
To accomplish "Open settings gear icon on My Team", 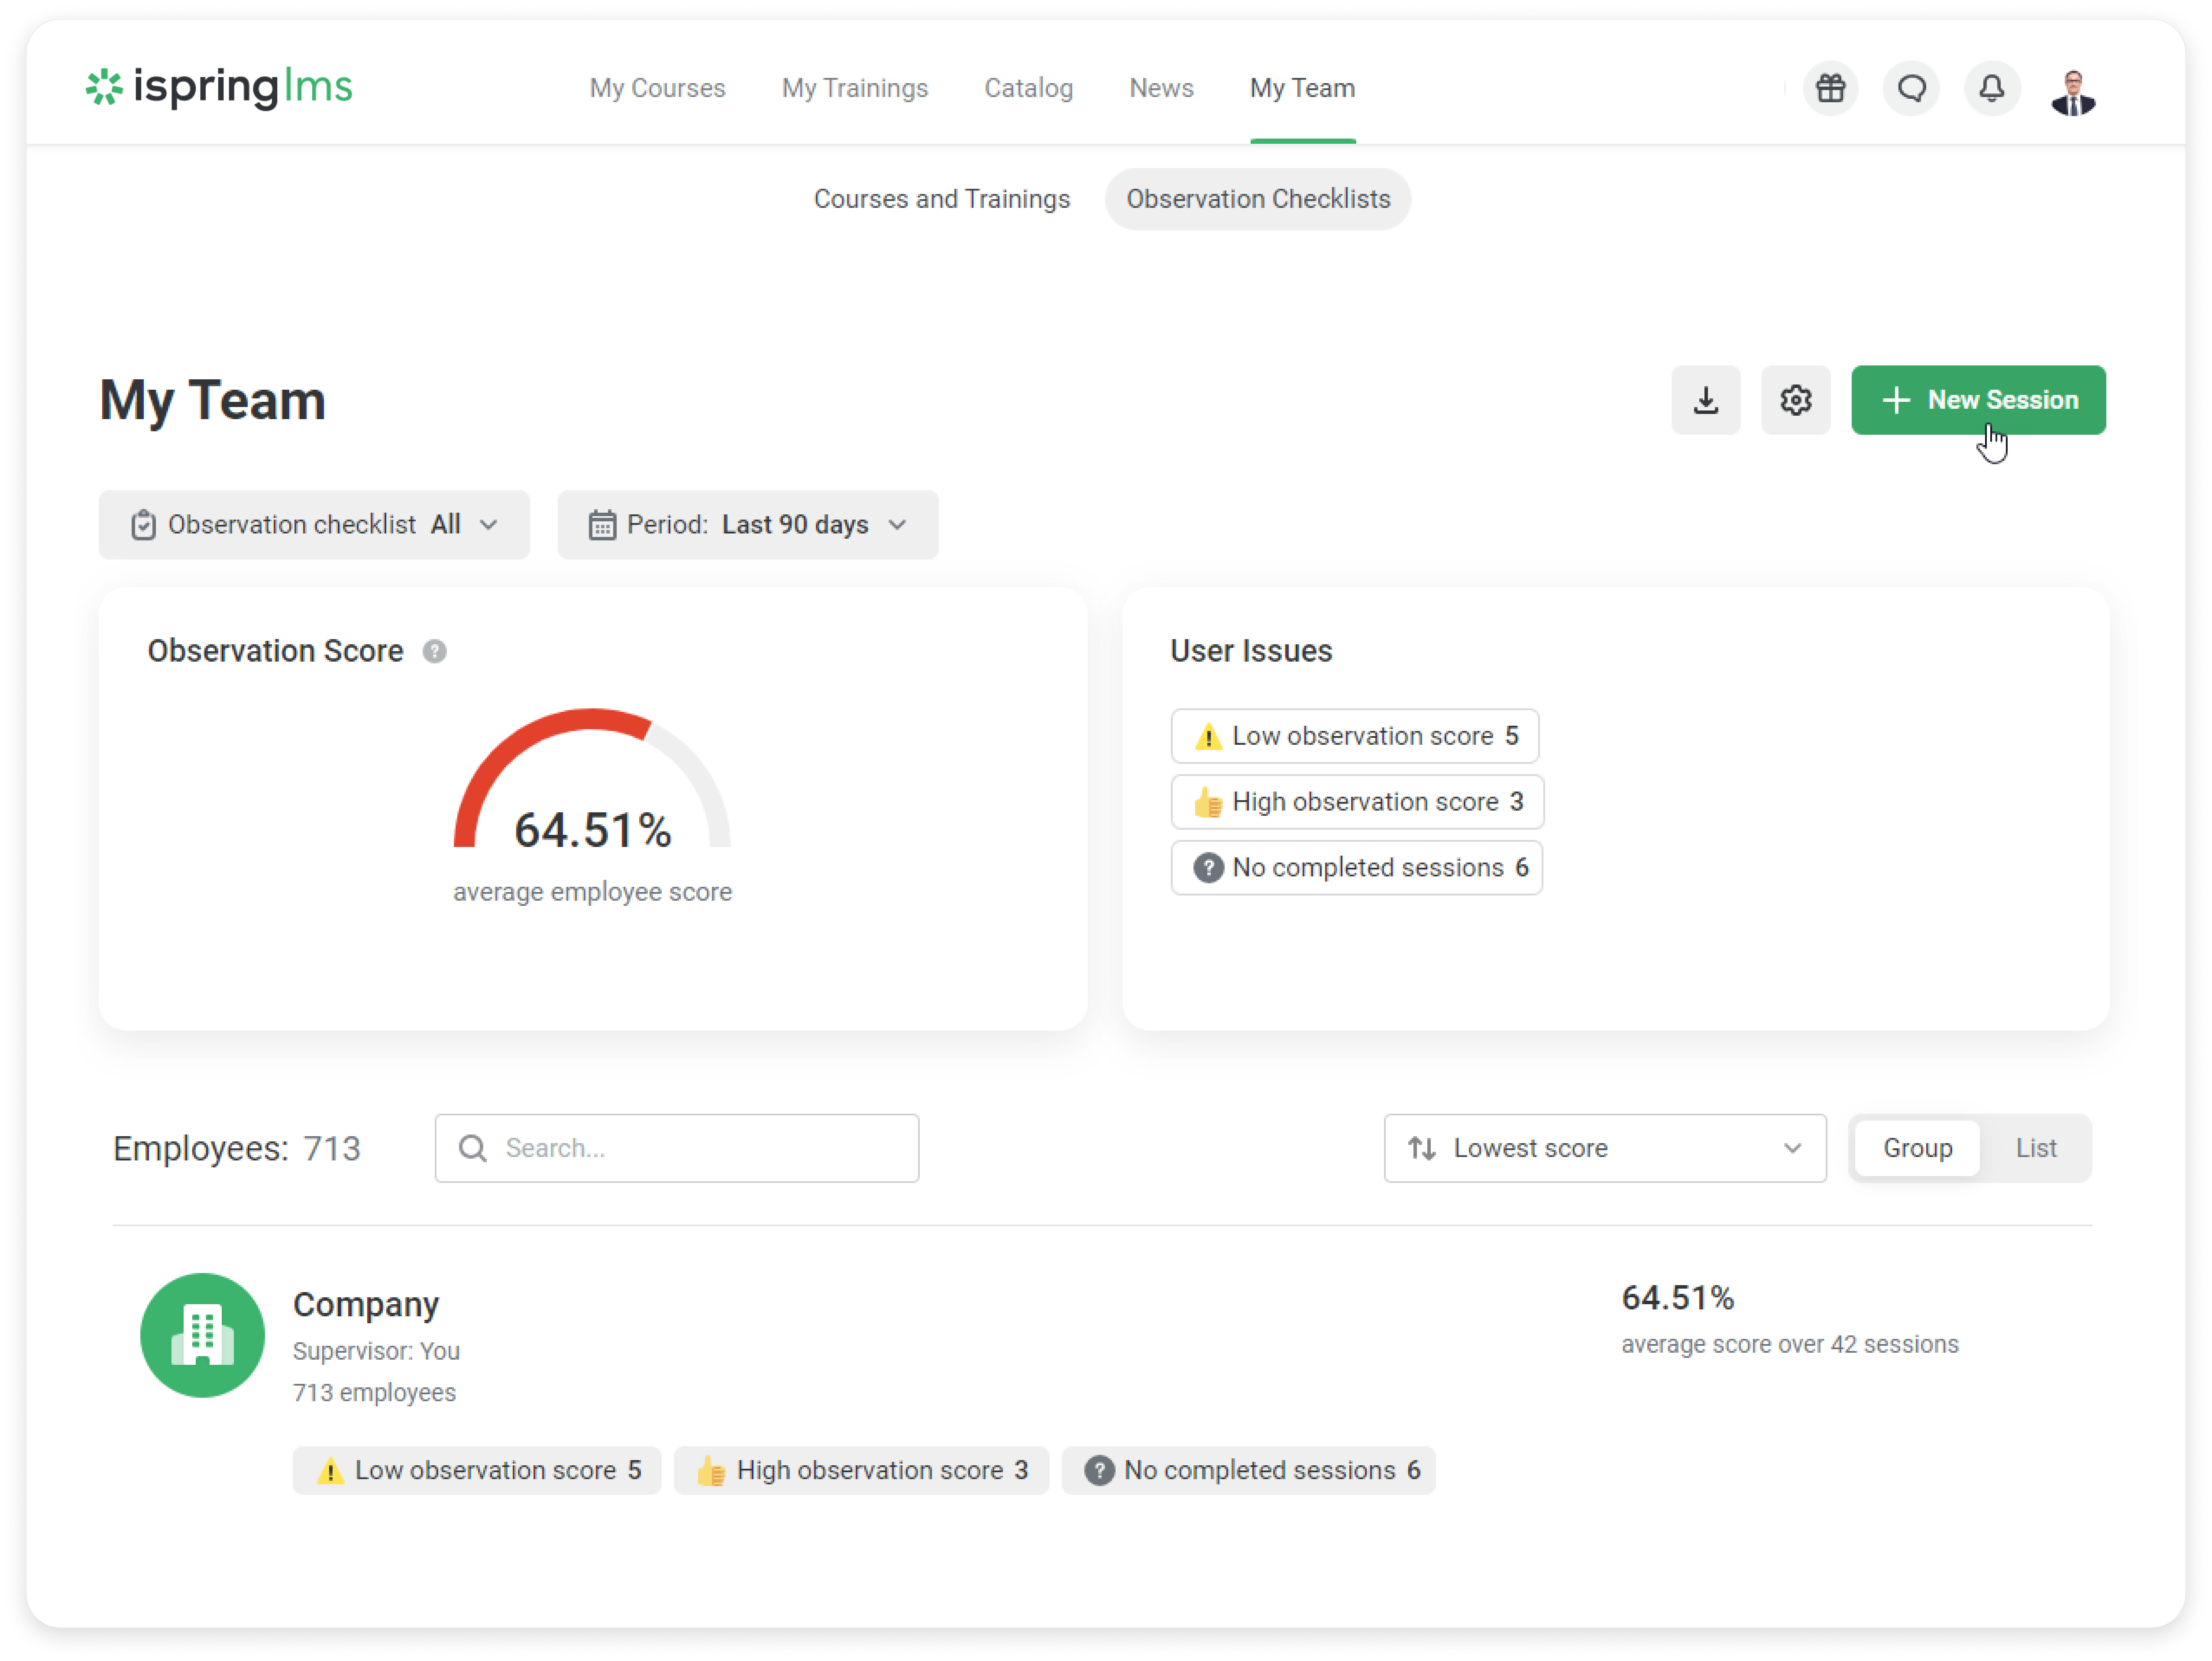I will [1795, 400].
